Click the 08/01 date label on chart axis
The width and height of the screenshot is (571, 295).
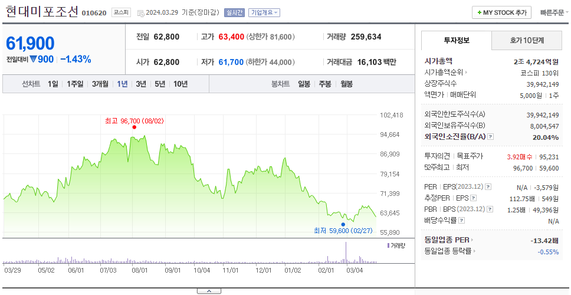(x=139, y=271)
